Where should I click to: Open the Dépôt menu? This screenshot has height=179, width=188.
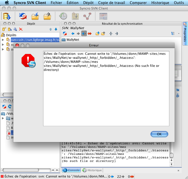[x=88, y=3]
